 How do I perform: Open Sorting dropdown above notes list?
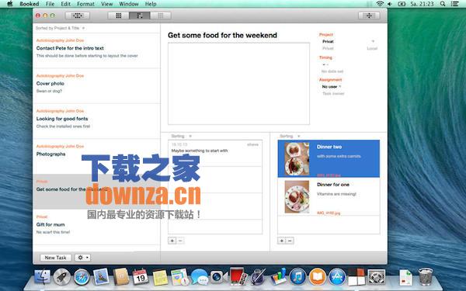coord(181,136)
